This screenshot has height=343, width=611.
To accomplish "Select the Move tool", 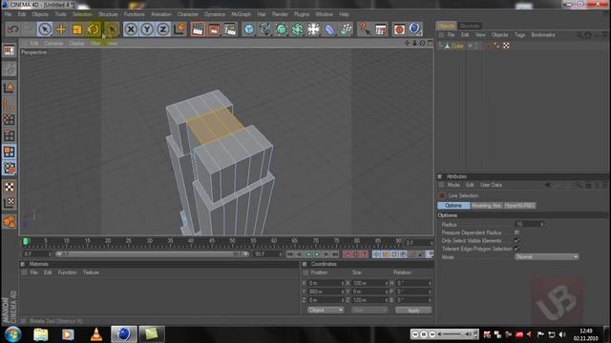I will pyautogui.click(x=61, y=30).
